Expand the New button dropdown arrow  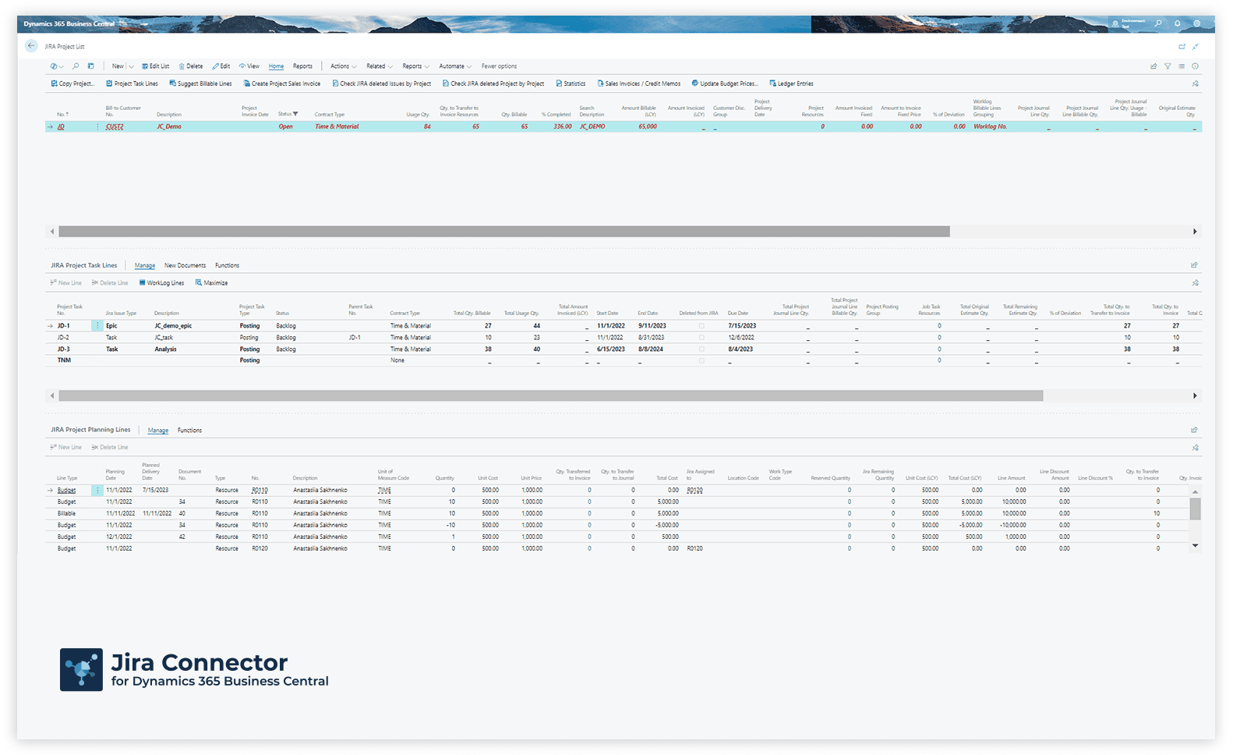tap(131, 66)
